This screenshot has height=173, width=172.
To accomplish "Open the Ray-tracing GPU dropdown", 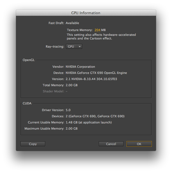I will pyautogui.click(x=74, y=46).
